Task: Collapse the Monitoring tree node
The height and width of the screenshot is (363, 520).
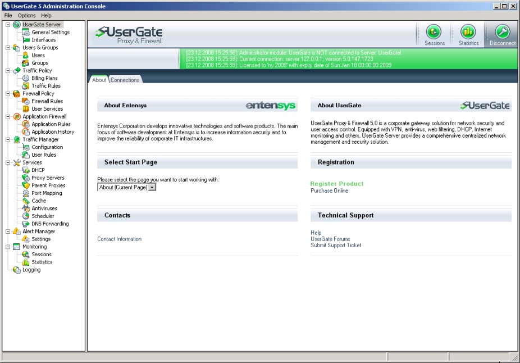Action: pos(8,247)
